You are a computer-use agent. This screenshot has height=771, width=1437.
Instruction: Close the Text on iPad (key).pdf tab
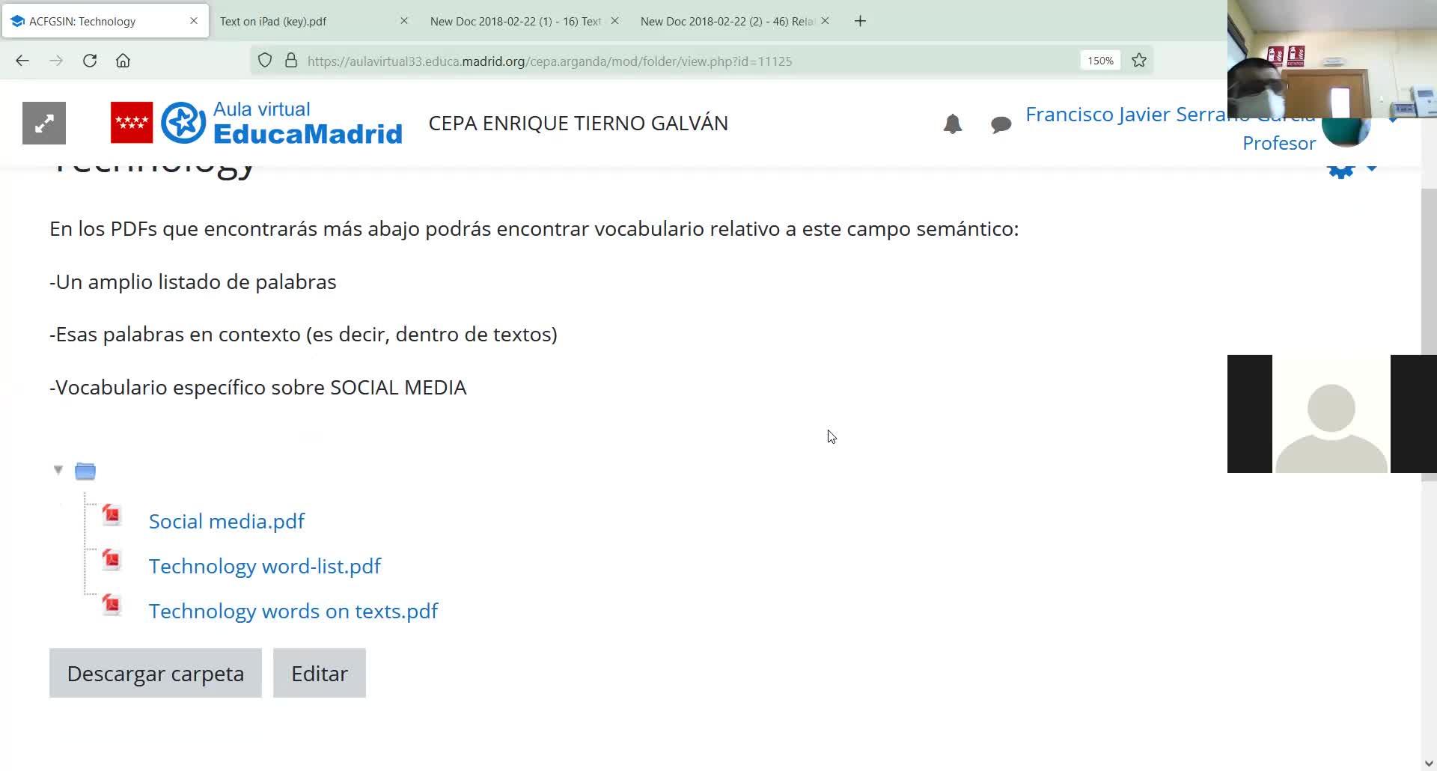click(404, 21)
